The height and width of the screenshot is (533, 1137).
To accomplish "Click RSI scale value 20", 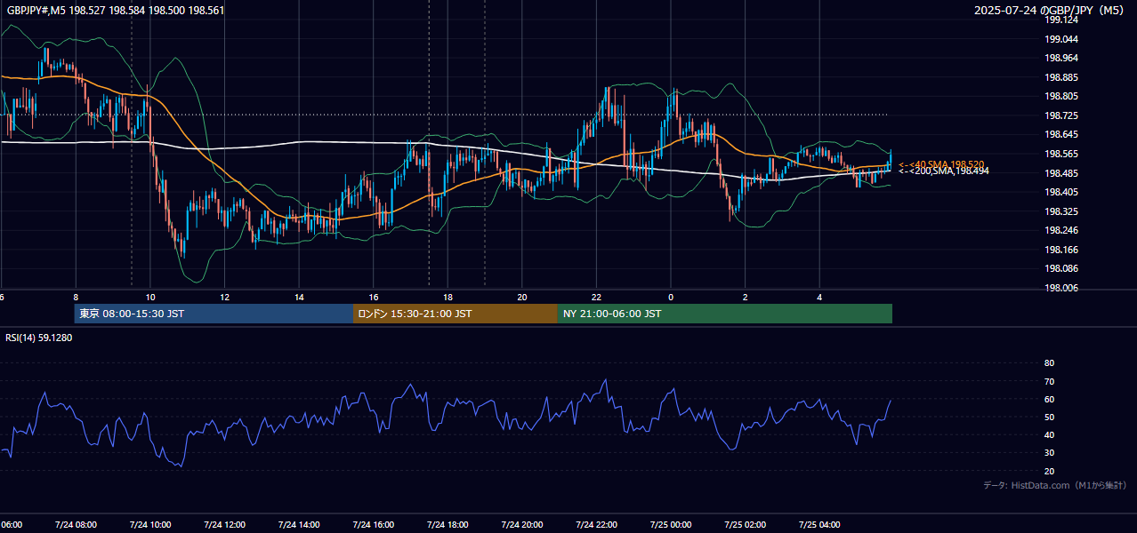I will [x=1049, y=471].
